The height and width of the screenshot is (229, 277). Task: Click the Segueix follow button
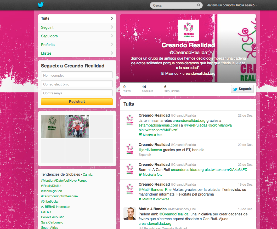[242, 89]
